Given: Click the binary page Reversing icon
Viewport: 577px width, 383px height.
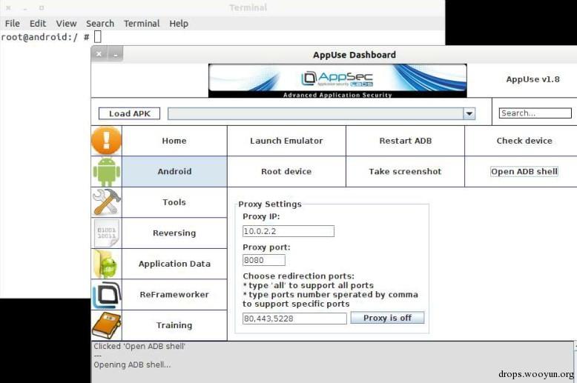Looking at the screenshot, I should pyautogui.click(x=106, y=233).
